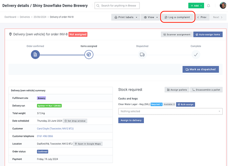Click the Items assigned box icon

point(89,54)
